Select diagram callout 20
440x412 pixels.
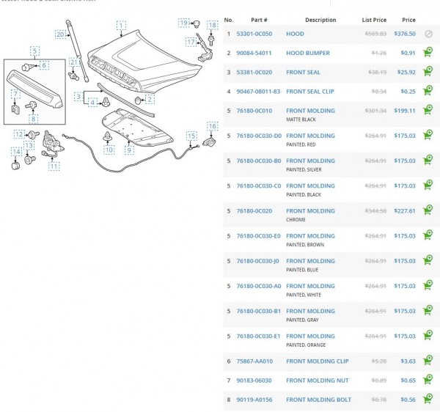pos(60,34)
